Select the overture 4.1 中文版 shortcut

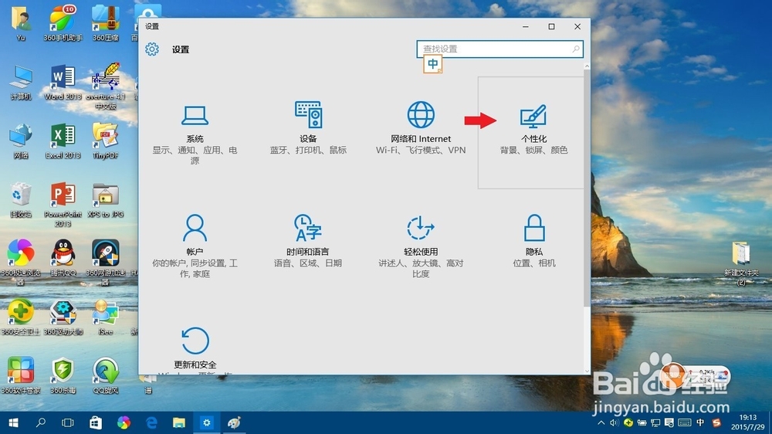click(x=105, y=86)
